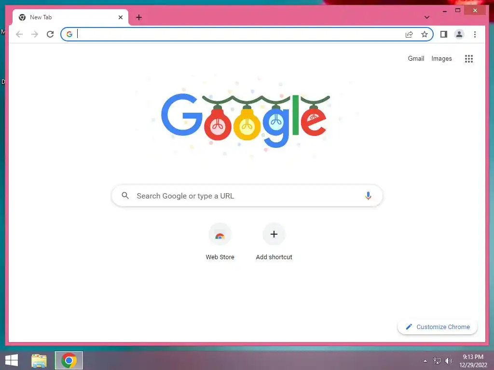Start voice search with the microphone

pyautogui.click(x=368, y=196)
